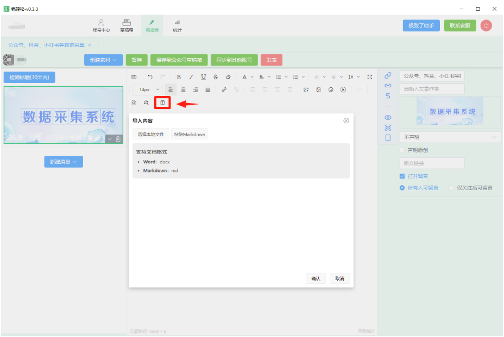
Task: Click the eye preview icon in the right sidebar
Action: tap(388, 117)
